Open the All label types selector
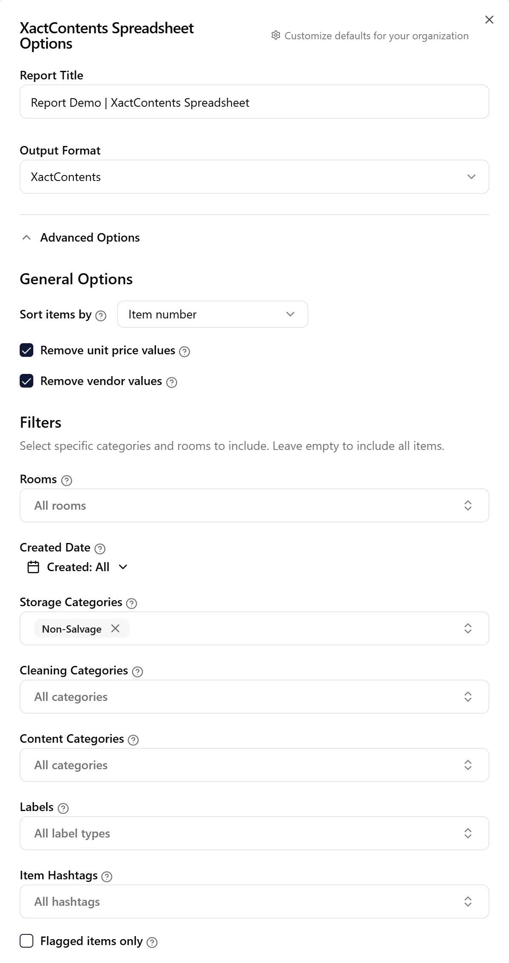The width and height of the screenshot is (509, 963). coord(254,833)
